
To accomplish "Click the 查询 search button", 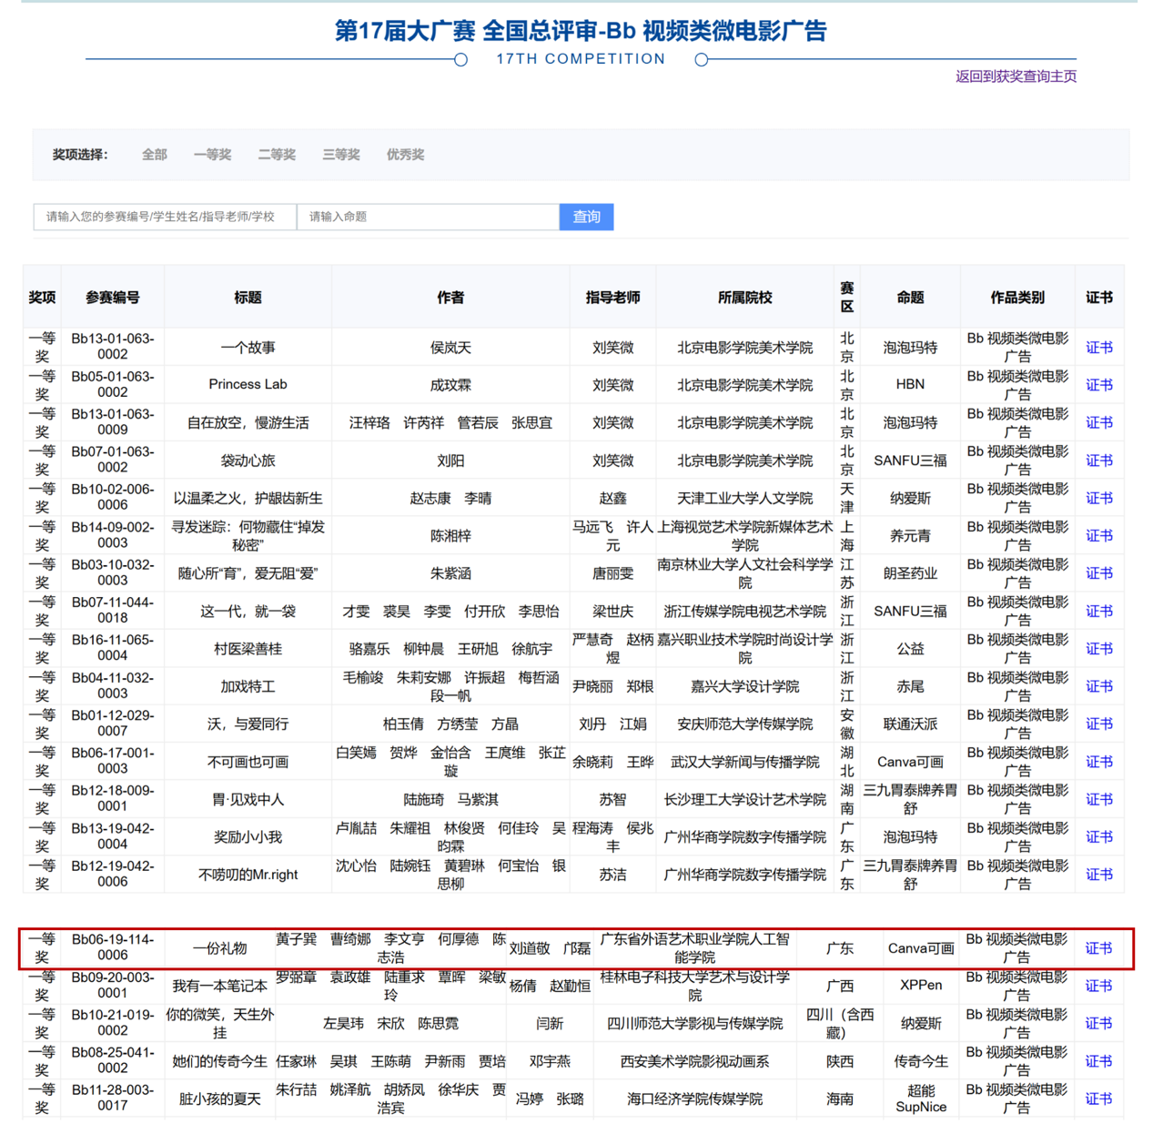I will point(586,217).
